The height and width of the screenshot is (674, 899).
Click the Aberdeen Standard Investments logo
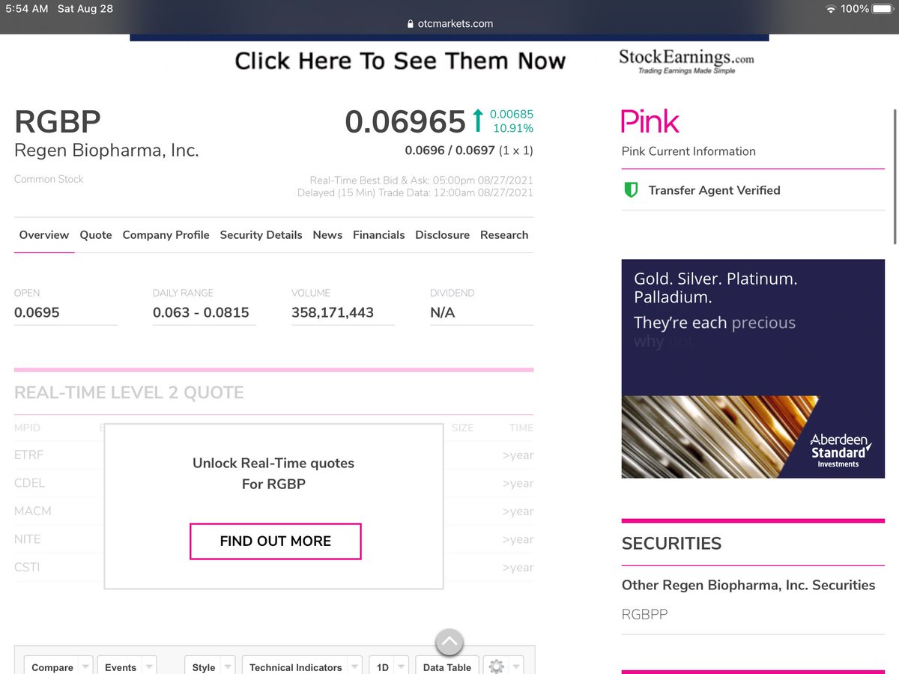(839, 449)
